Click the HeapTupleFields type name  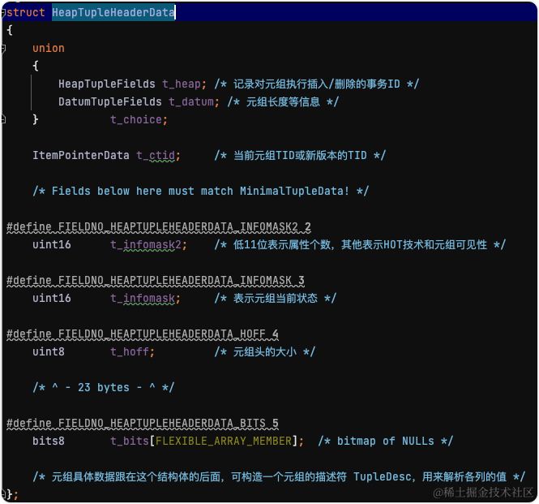click(x=106, y=84)
